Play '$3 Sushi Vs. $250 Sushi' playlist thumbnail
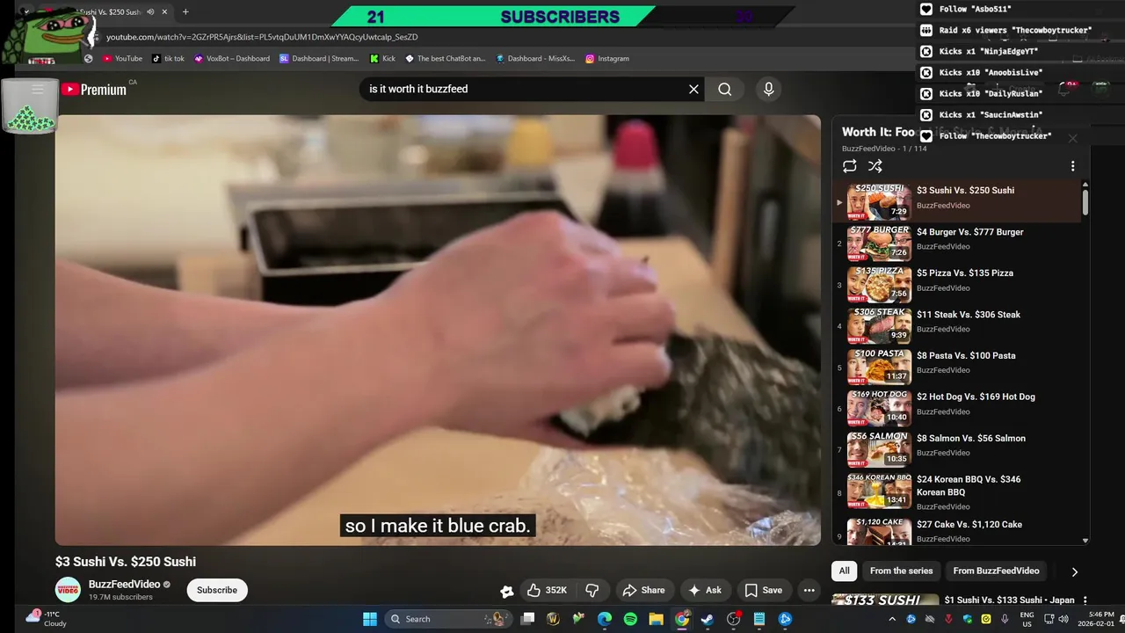The height and width of the screenshot is (633, 1125). click(x=879, y=202)
